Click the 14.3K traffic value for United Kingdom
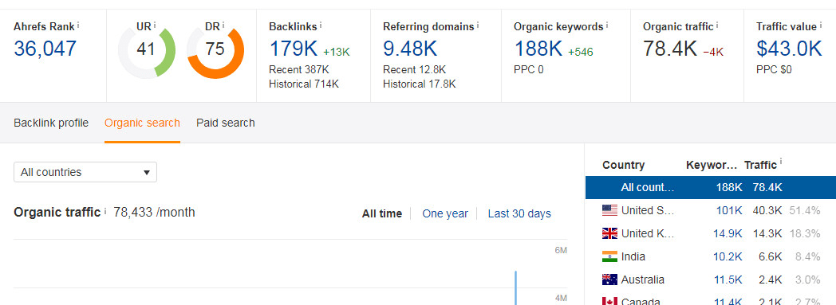836x305 pixels. 767,233
